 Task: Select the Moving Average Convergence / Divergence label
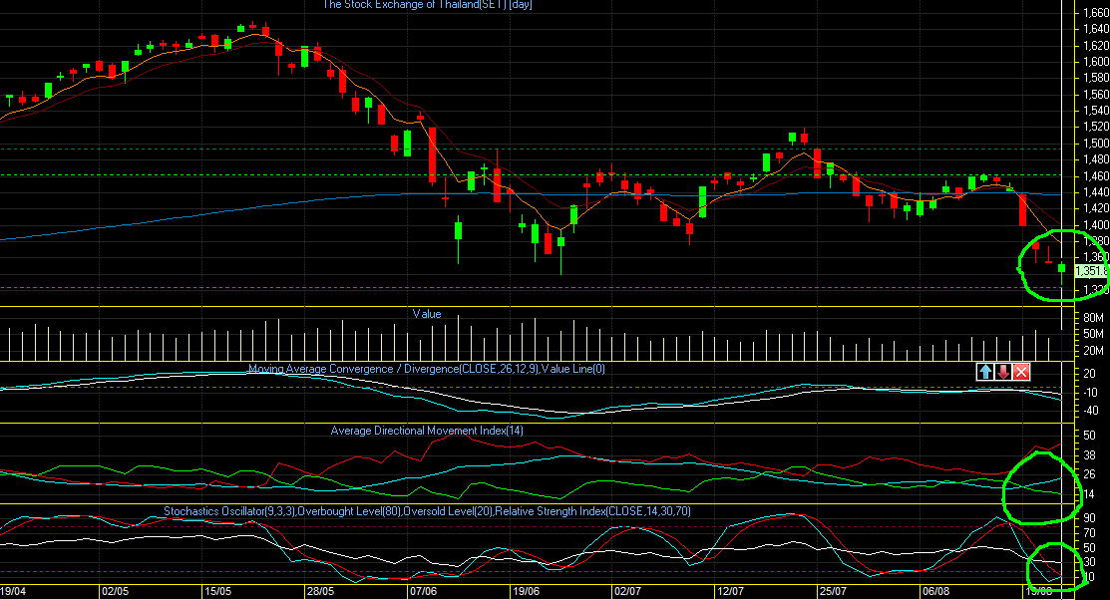click(427, 370)
